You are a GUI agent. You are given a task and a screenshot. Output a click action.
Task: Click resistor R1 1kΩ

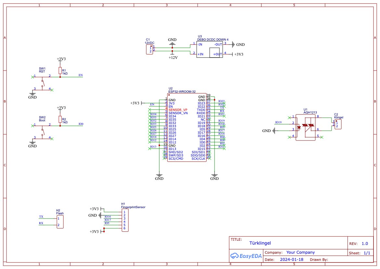pyautogui.click(x=60, y=71)
